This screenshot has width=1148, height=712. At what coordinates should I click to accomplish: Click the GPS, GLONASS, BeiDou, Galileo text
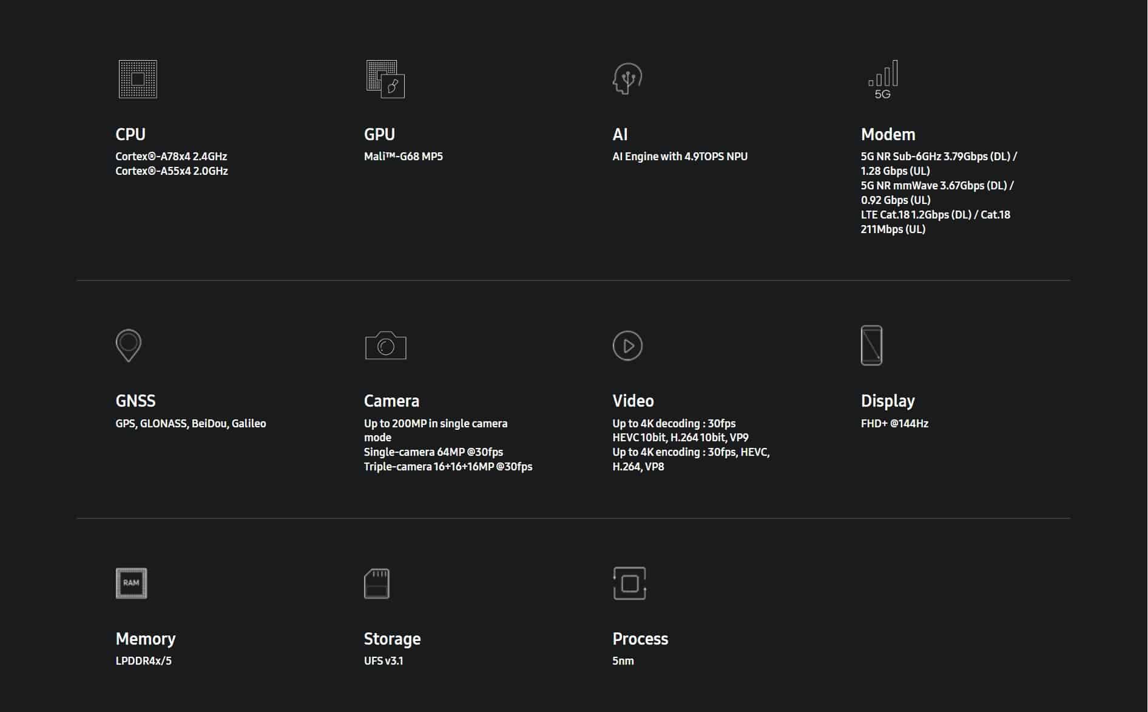[x=191, y=424]
